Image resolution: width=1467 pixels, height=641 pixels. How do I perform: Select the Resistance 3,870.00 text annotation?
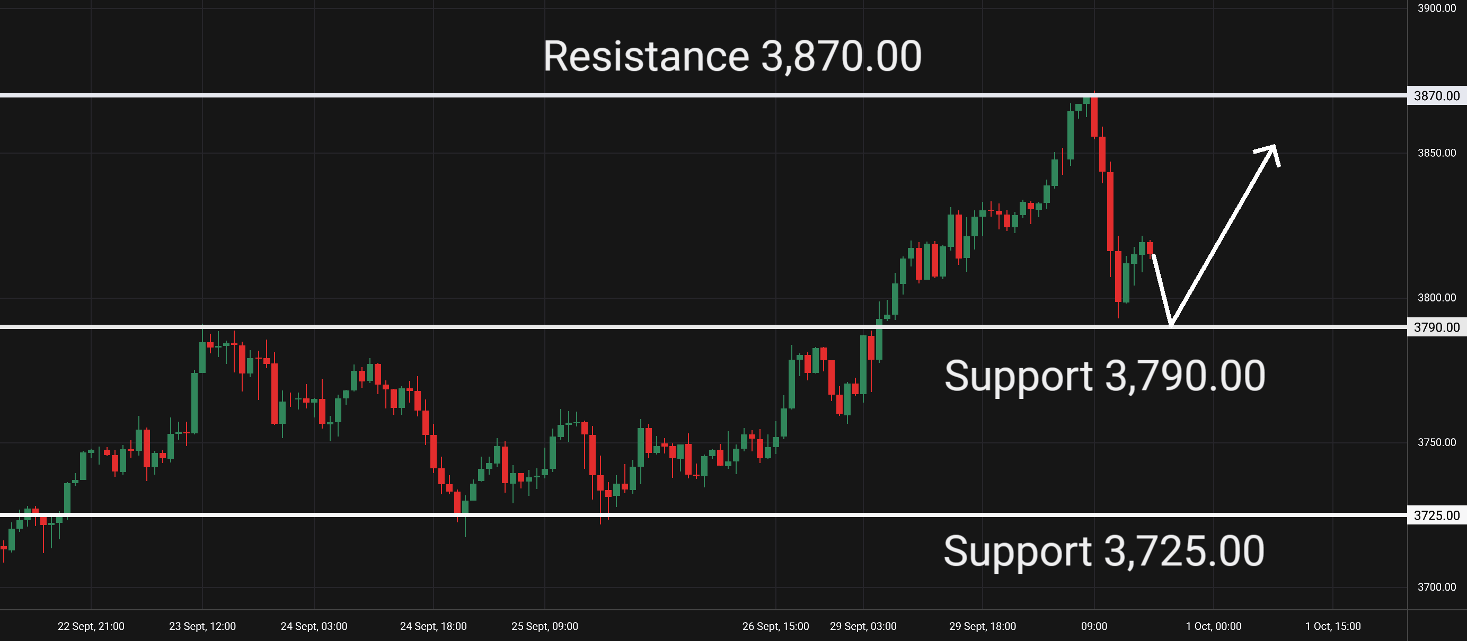pos(732,56)
